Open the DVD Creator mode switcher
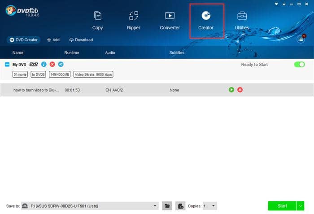 pos(24,39)
